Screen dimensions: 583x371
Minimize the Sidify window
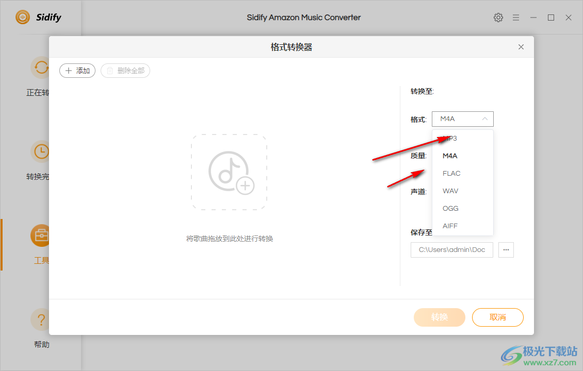coord(533,18)
